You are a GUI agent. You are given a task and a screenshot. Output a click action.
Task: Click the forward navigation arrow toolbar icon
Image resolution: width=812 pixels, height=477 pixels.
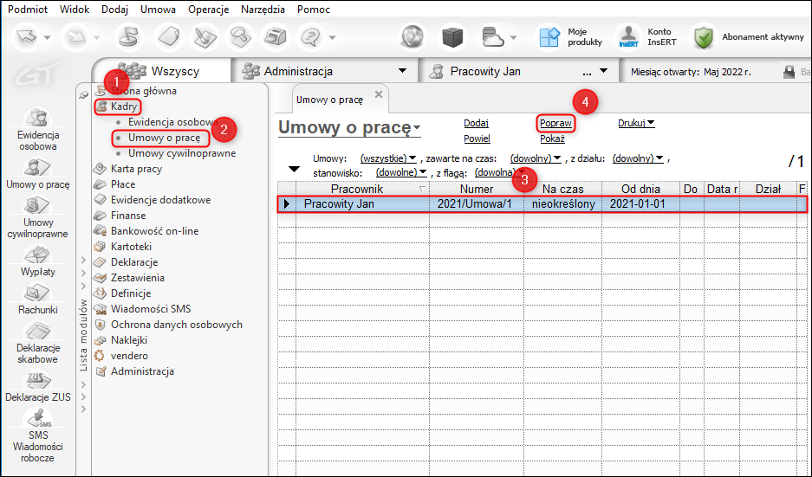pyautogui.click(x=76, y=37)
